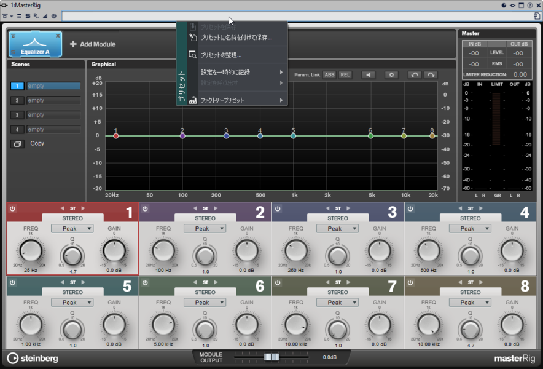Click band 3 previous channel mode arrow

327,208
